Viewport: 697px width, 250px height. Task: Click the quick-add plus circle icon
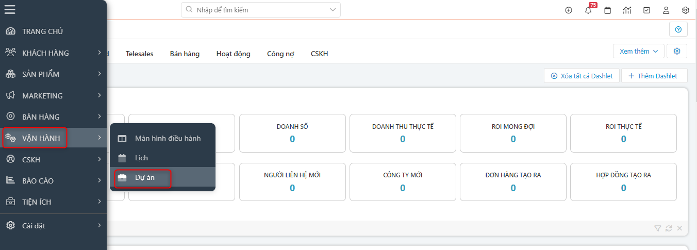(569, 10)
